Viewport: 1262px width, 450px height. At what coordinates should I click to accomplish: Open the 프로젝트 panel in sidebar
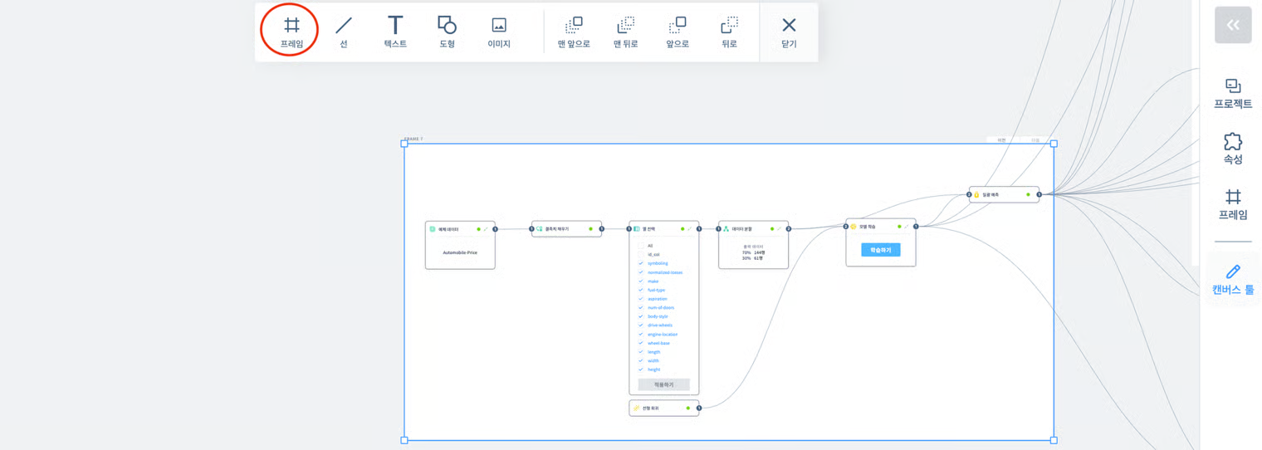click(x=1233, y=93)
